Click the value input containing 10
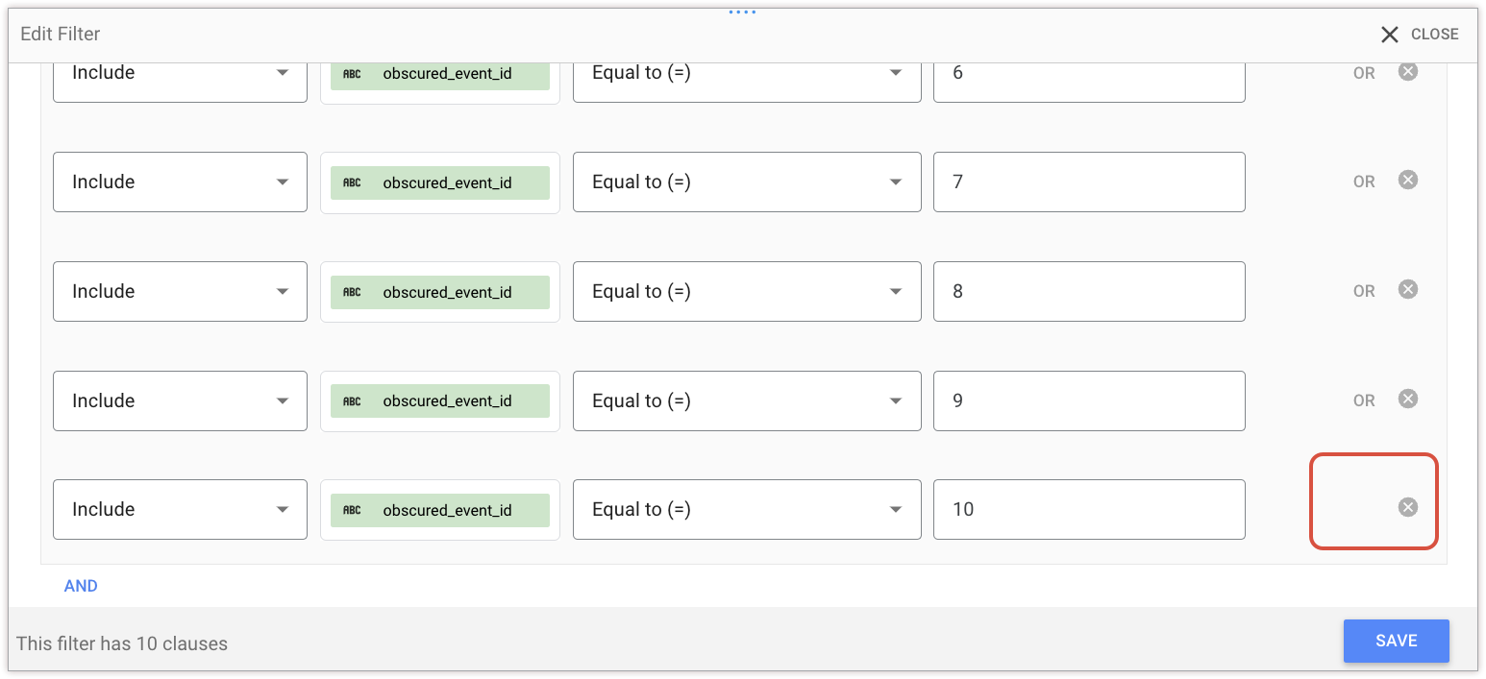This screenshot has height=679, width=1486. coord(1088,509)
